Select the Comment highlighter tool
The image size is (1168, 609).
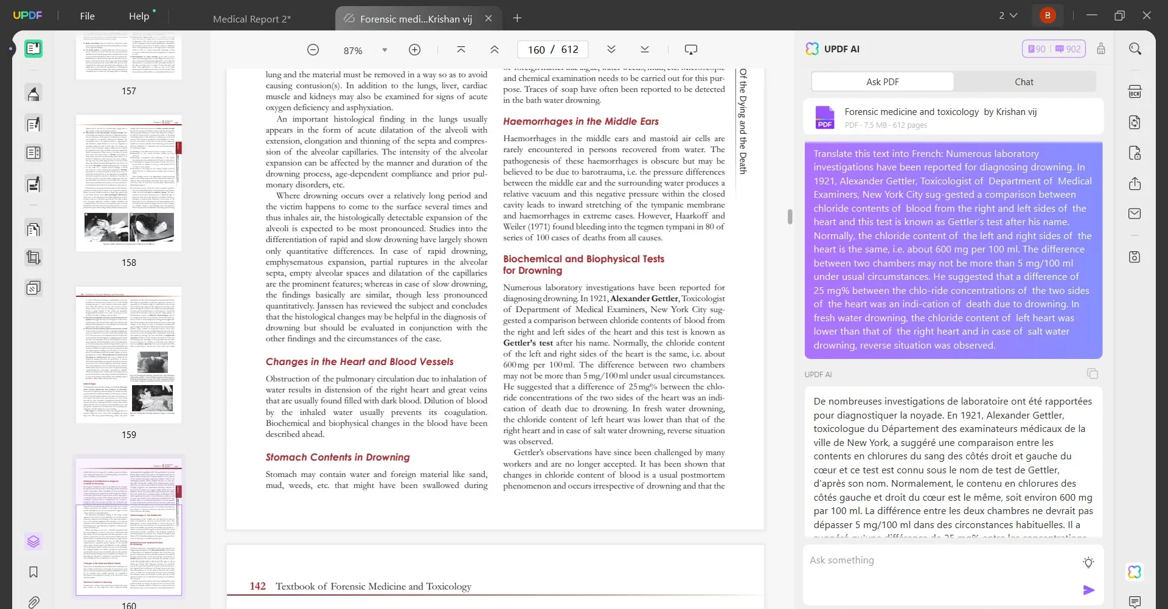(x=33, y=93)
